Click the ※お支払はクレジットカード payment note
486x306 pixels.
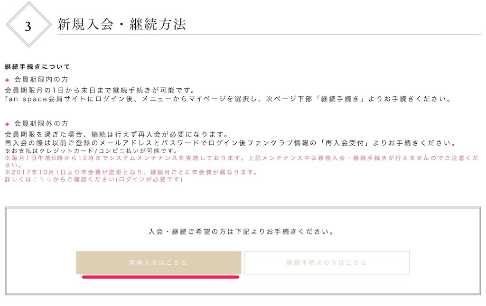tap(92, 151)
